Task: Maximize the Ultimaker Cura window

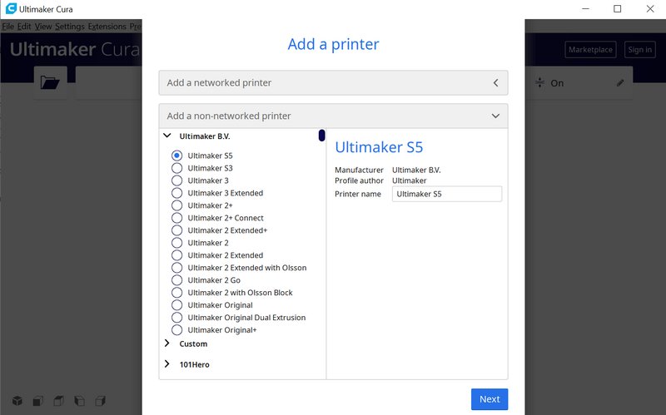Action: [618, 8]
